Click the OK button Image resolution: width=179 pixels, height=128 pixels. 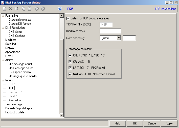pos(135,123)
